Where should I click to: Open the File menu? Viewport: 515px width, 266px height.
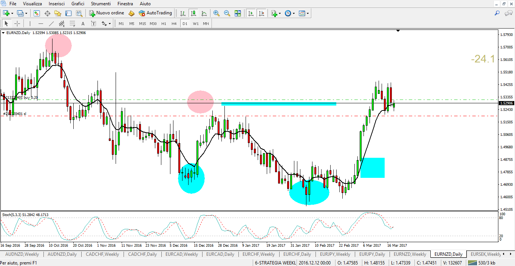click(x=13, y=4)
